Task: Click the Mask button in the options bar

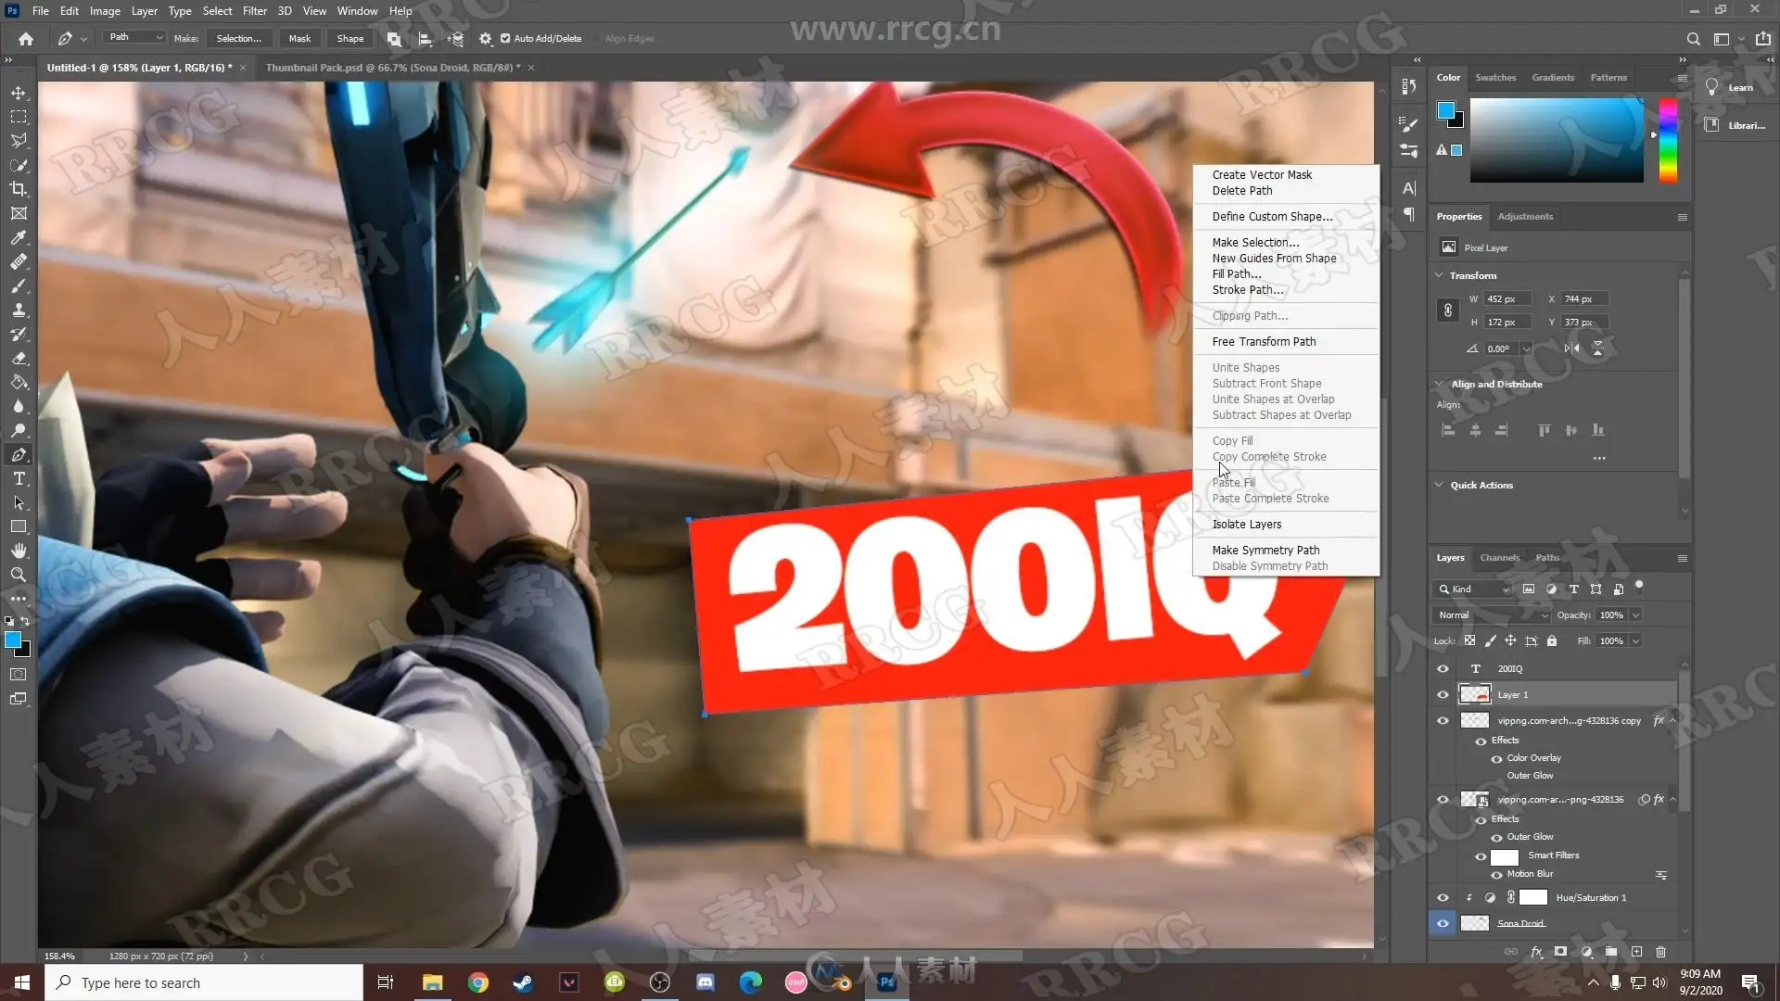Action: [299, 39]
